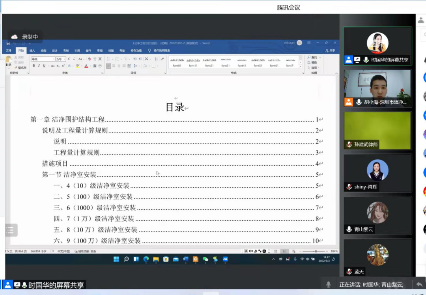Expand the text highlight color dropdown arrow
Viewport: 426px width, 295px height.
pos(82,66)
